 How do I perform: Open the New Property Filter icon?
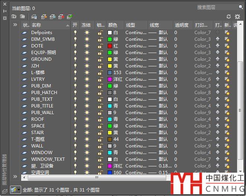(14, 16)
